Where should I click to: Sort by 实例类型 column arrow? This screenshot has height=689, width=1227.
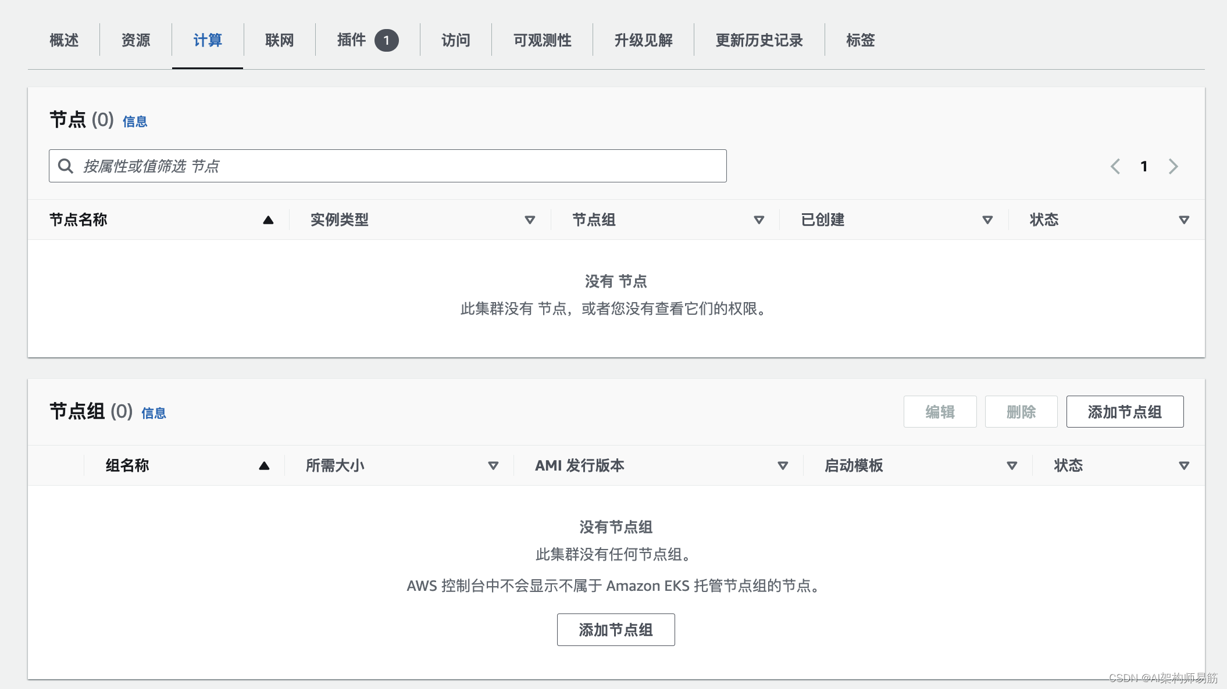[x=530, y=220]
